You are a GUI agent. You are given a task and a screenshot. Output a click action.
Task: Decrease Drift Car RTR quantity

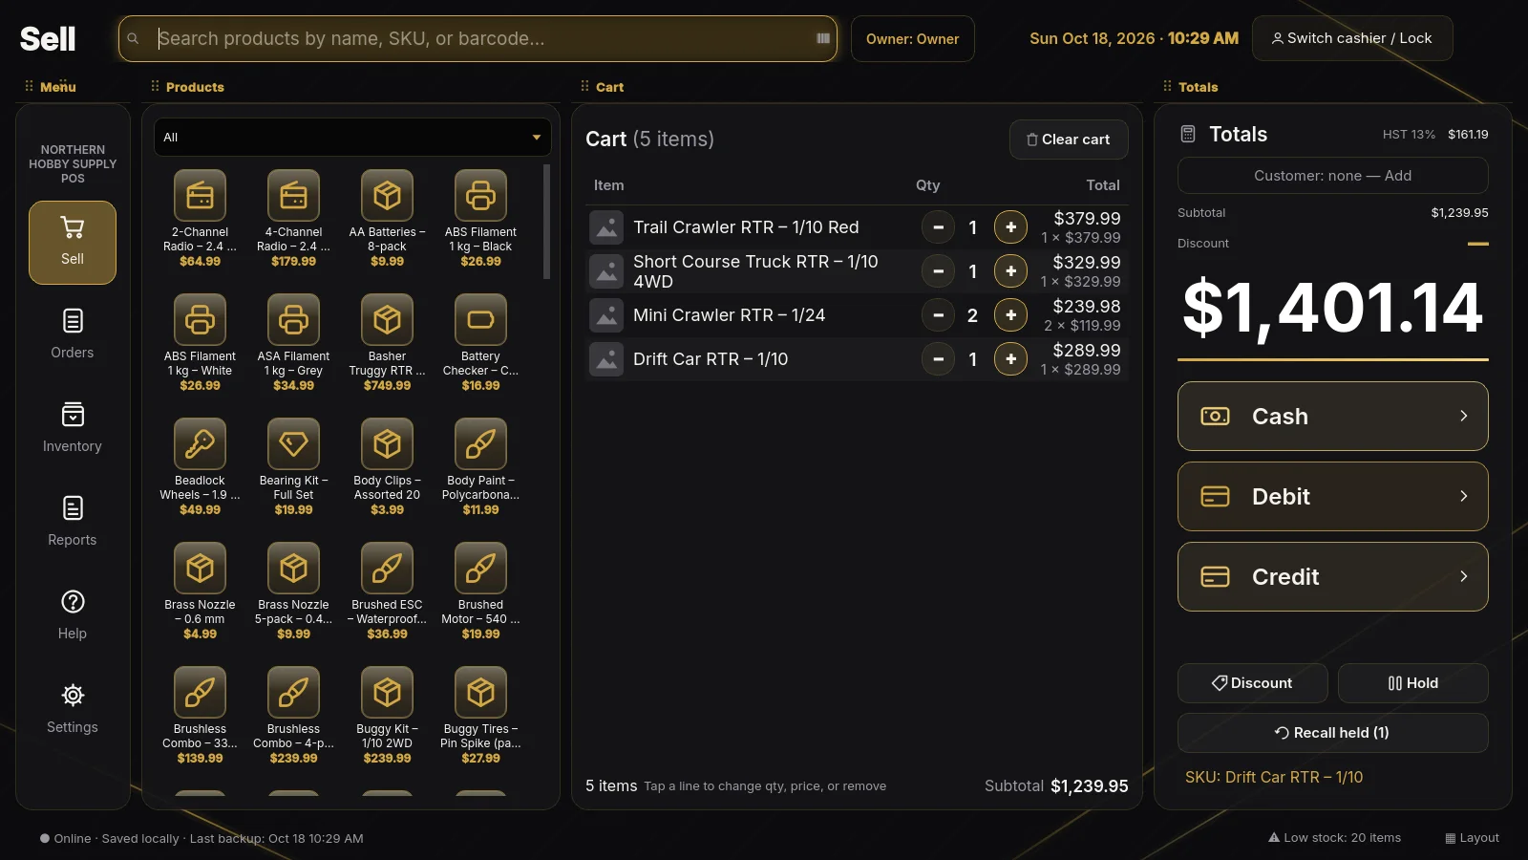[x=938, y=359]
